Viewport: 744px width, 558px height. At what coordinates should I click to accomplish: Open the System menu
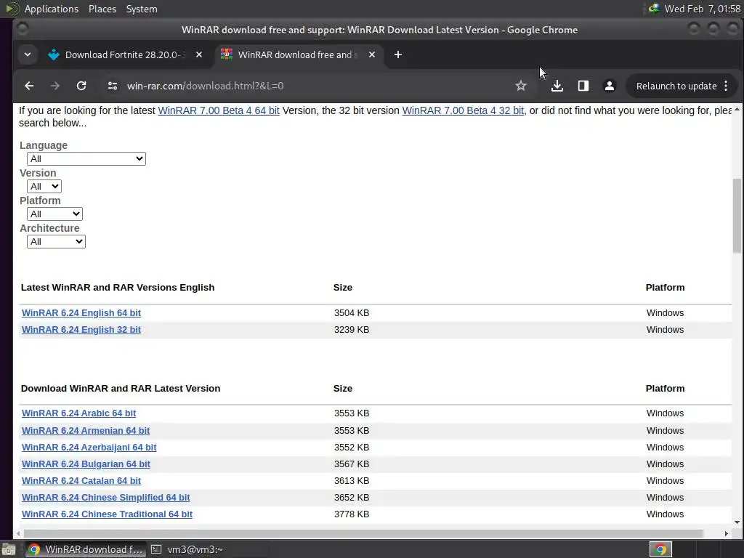142,9
